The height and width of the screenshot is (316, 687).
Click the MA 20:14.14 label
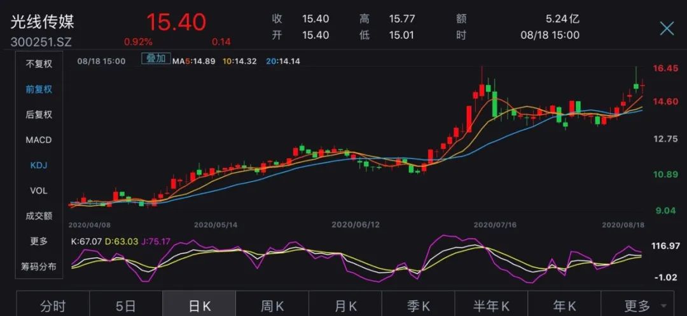tap(283, 61)
